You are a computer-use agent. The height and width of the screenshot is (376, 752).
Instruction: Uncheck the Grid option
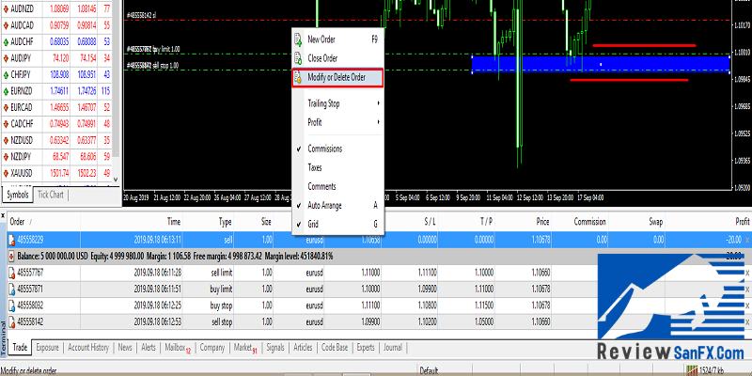(316, 225)
